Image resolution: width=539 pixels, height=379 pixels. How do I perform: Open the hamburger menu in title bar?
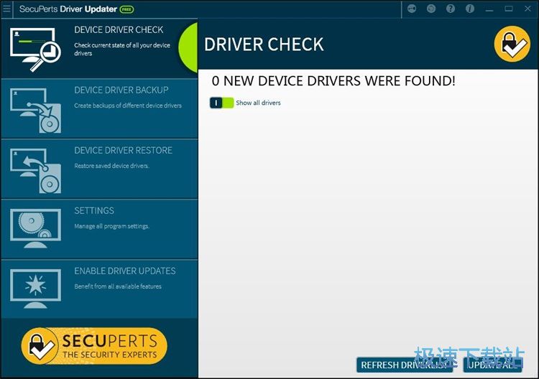6,9
